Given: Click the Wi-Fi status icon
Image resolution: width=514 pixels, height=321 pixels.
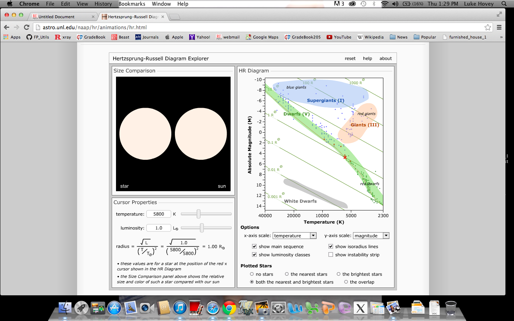Looking at the screenshot, I should 384,4.
